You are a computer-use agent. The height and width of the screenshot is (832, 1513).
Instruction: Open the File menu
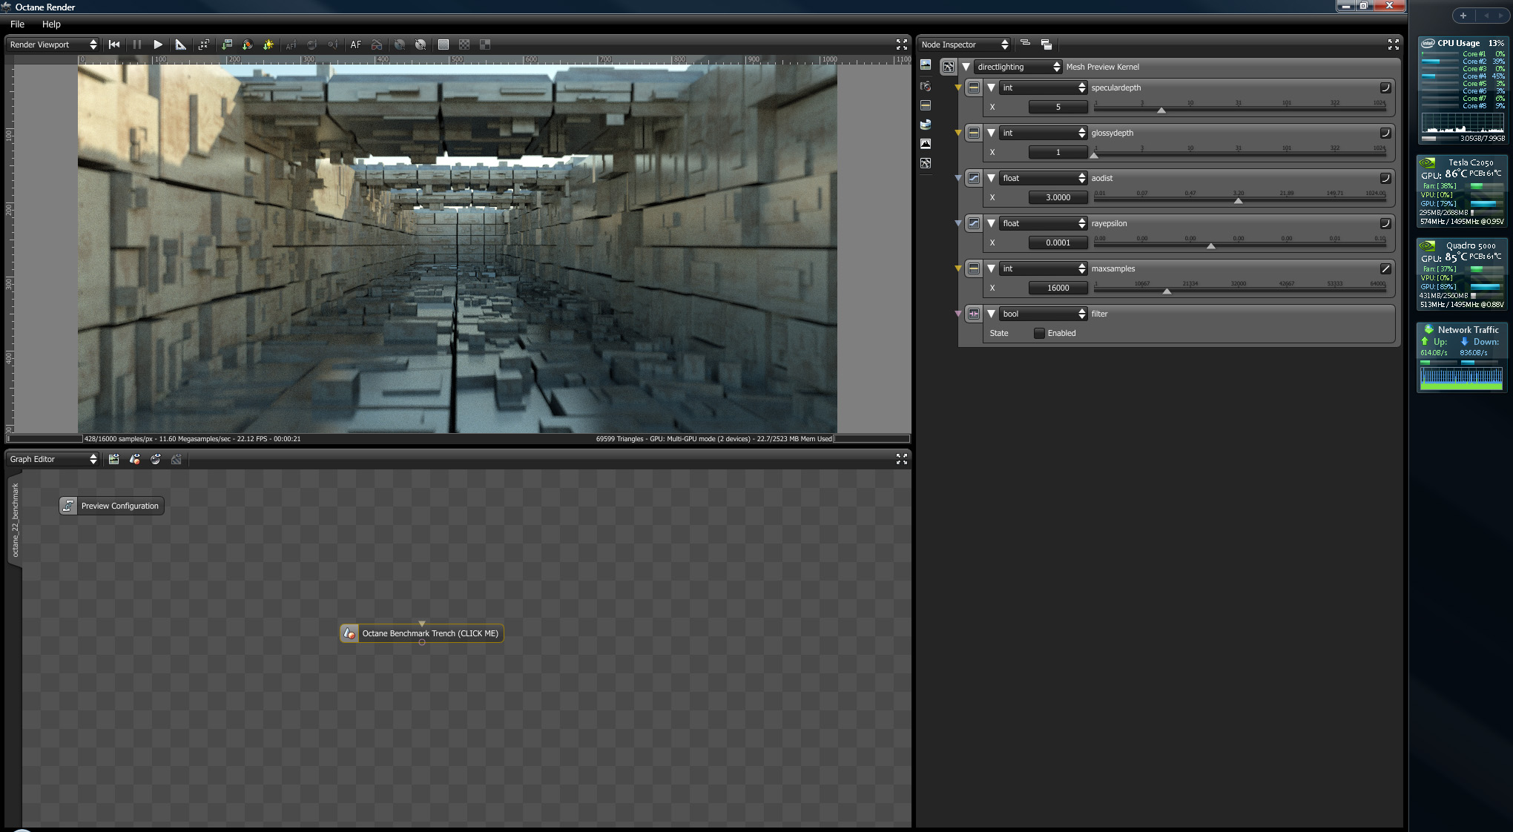click(x=17, y=24)
